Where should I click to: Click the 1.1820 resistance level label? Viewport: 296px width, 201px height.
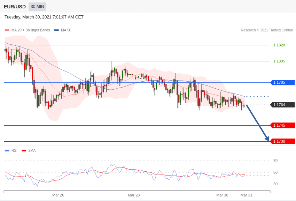pyautogui.click(x=279, y=45)
